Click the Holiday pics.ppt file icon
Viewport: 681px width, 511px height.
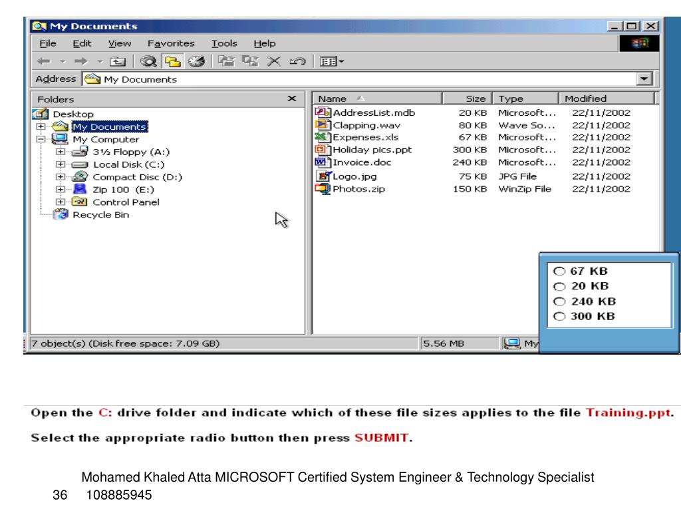click(323, 150)
